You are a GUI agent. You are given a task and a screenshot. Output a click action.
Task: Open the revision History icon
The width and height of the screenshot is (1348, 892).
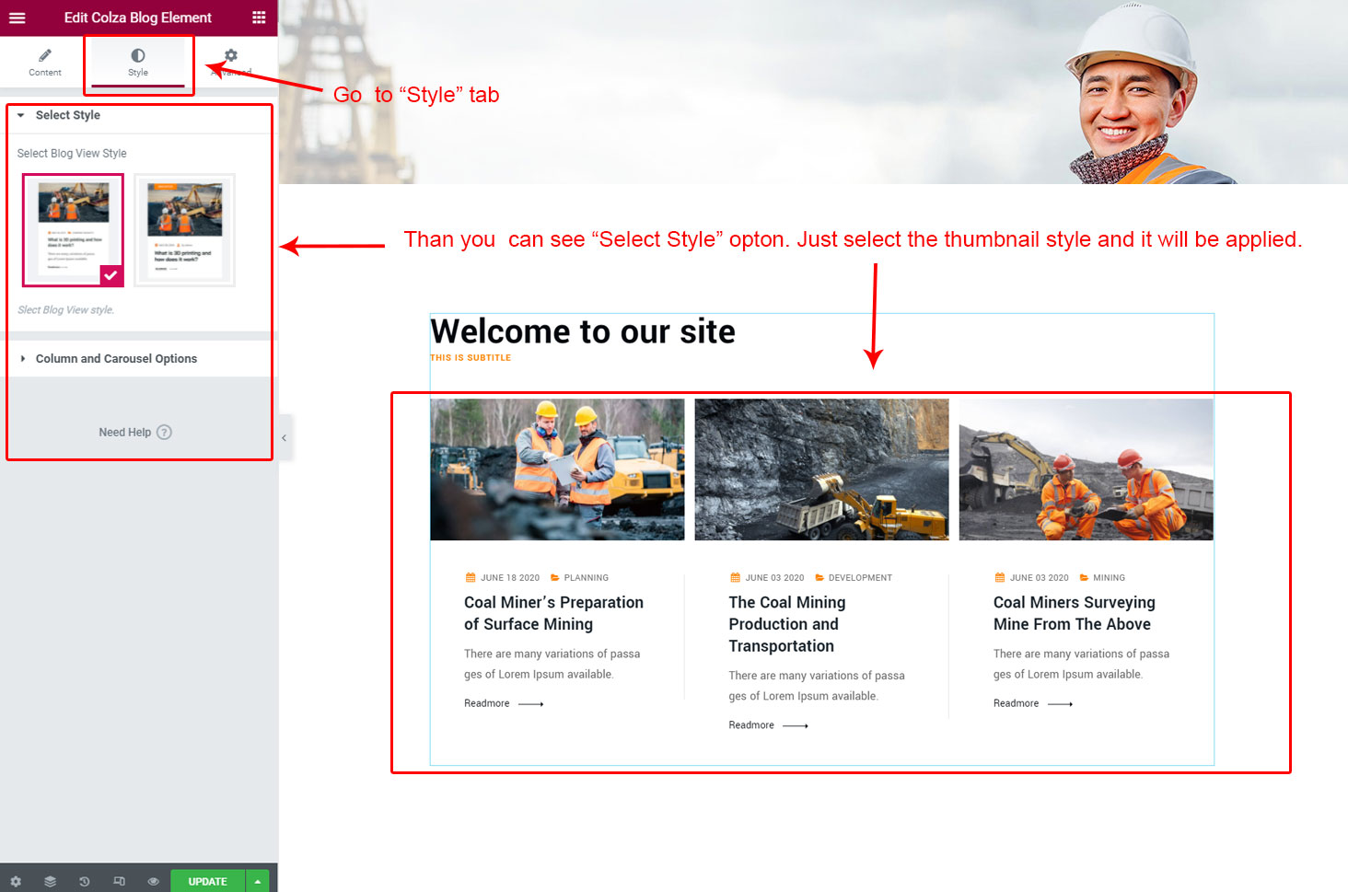[84, 881]
